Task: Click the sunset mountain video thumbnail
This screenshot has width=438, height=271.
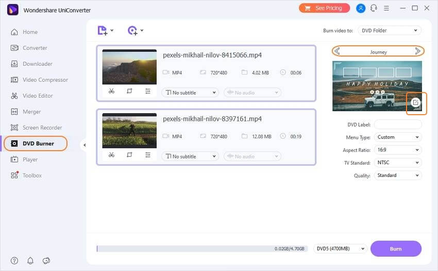Action: [129, 67]
